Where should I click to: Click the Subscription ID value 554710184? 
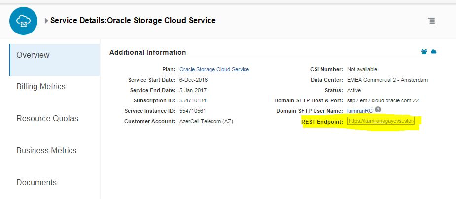click(x=193, y=100)
